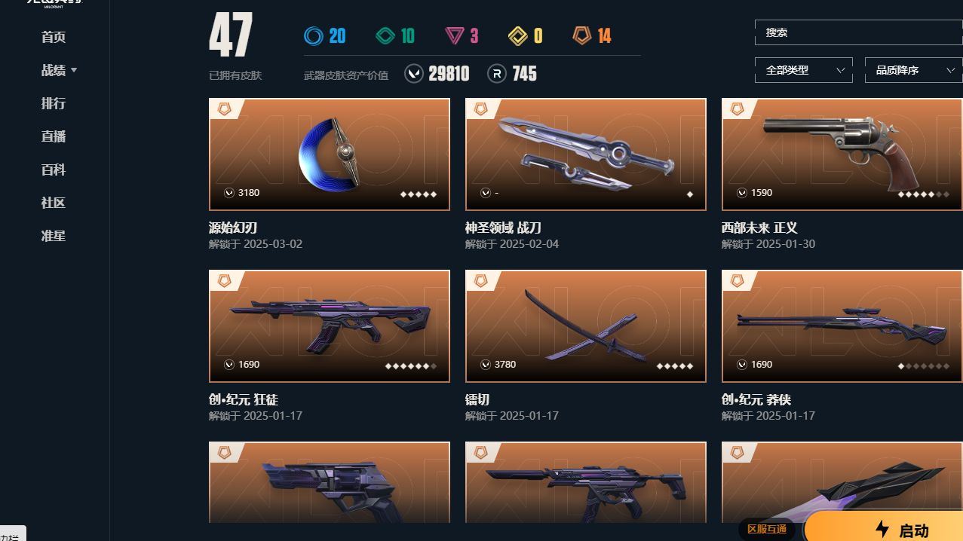963x541 pixels.
Task: Click the orange Exclusive tier icon showing 14
Action: pos(582,35)
